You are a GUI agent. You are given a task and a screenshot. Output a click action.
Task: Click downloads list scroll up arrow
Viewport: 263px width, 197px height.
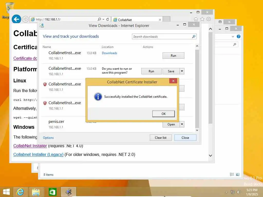[x=197, y=46]
